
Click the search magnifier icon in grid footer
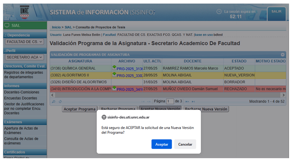tap(54, 102)
